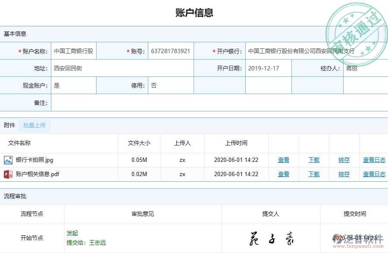Open the 批量上传 button in the attachments bar
The height and width of the screenshot is (253, 388).
(x=34, y=125)
